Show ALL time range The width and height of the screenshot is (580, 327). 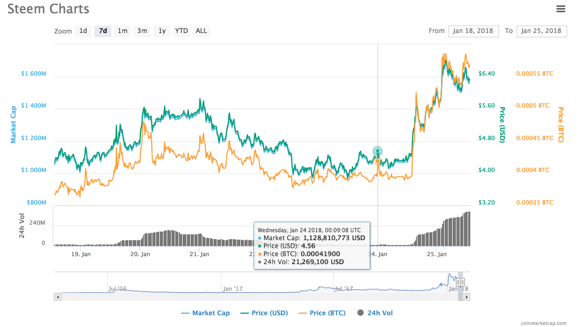click(x=201, y=31)
